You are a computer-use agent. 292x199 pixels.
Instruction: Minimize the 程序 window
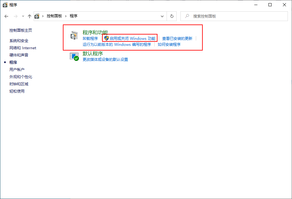256,5
